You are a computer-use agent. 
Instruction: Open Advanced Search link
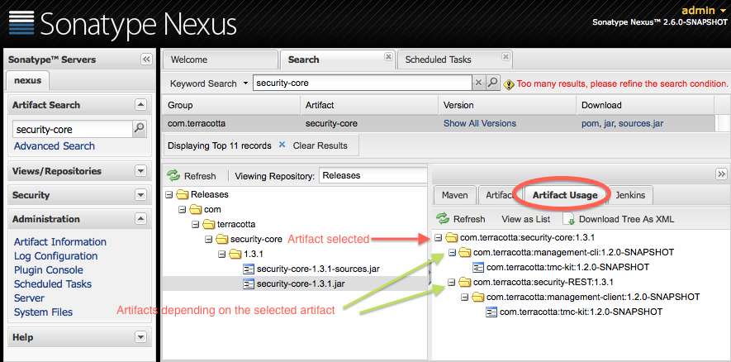point(54,146)
